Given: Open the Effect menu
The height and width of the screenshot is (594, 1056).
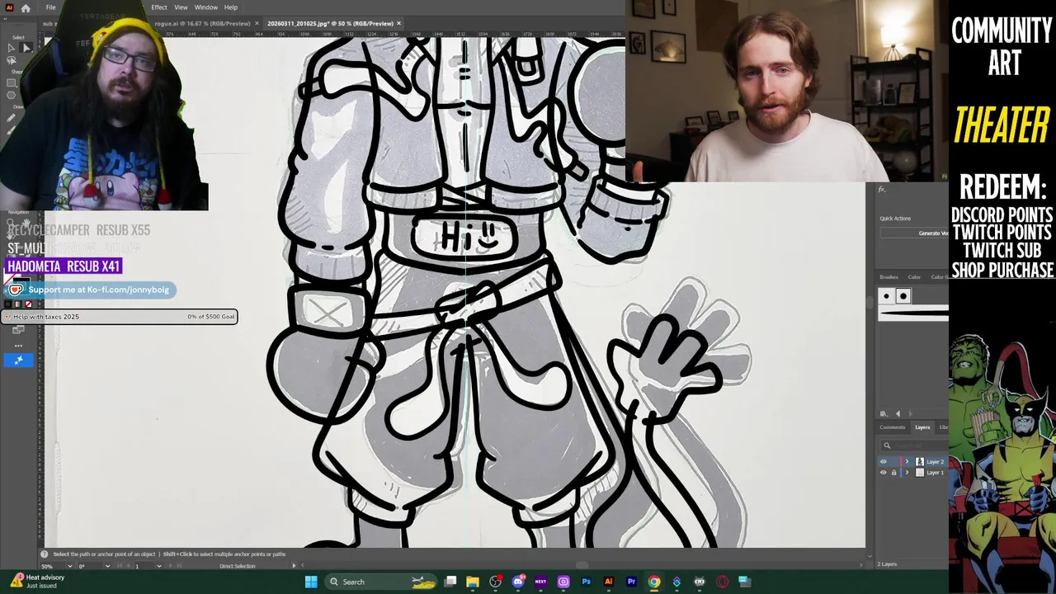Looking at the screenshot, I should tap(159, 7).
